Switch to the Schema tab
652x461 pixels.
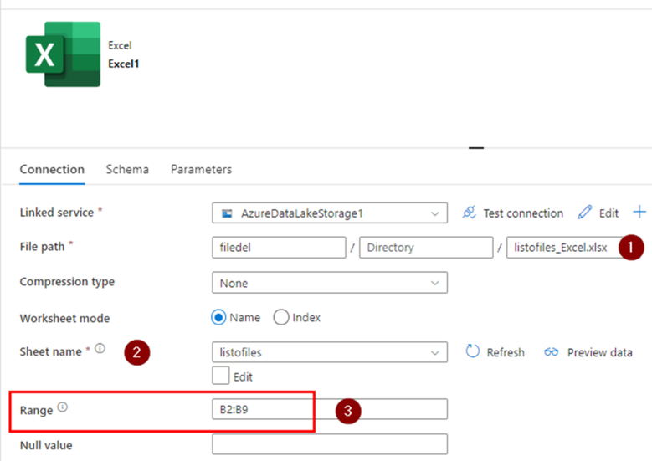[127, 170]
